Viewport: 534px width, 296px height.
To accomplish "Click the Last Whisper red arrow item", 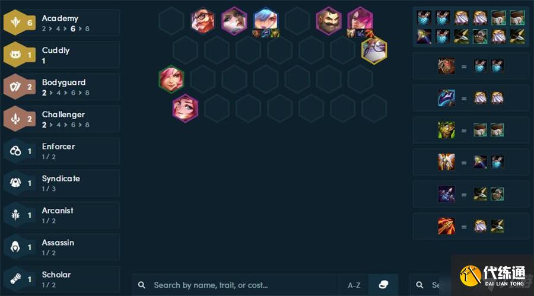I will tap(446, 226).
